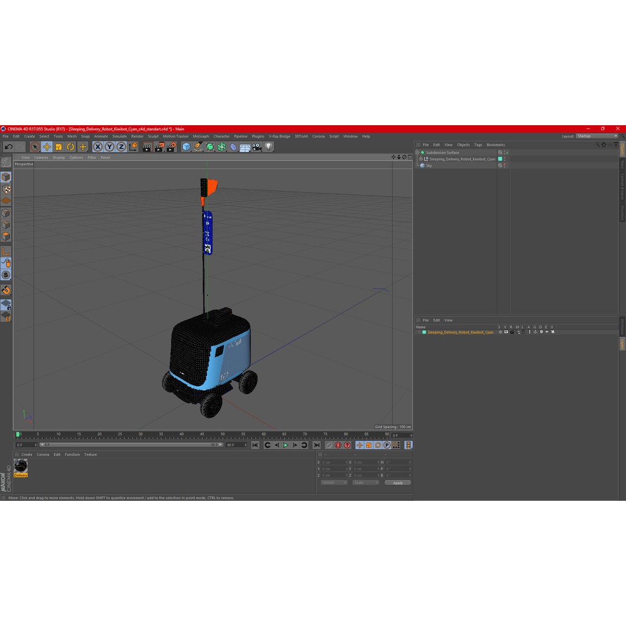Screen dimensions: 626x626
Task: Step to next frame
Action: [294, 445]
